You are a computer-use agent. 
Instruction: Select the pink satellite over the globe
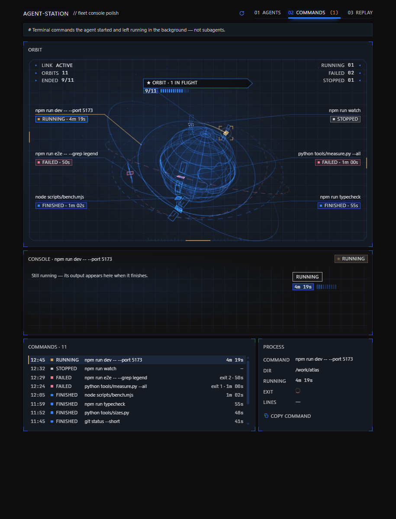click(x=180, y=177)
